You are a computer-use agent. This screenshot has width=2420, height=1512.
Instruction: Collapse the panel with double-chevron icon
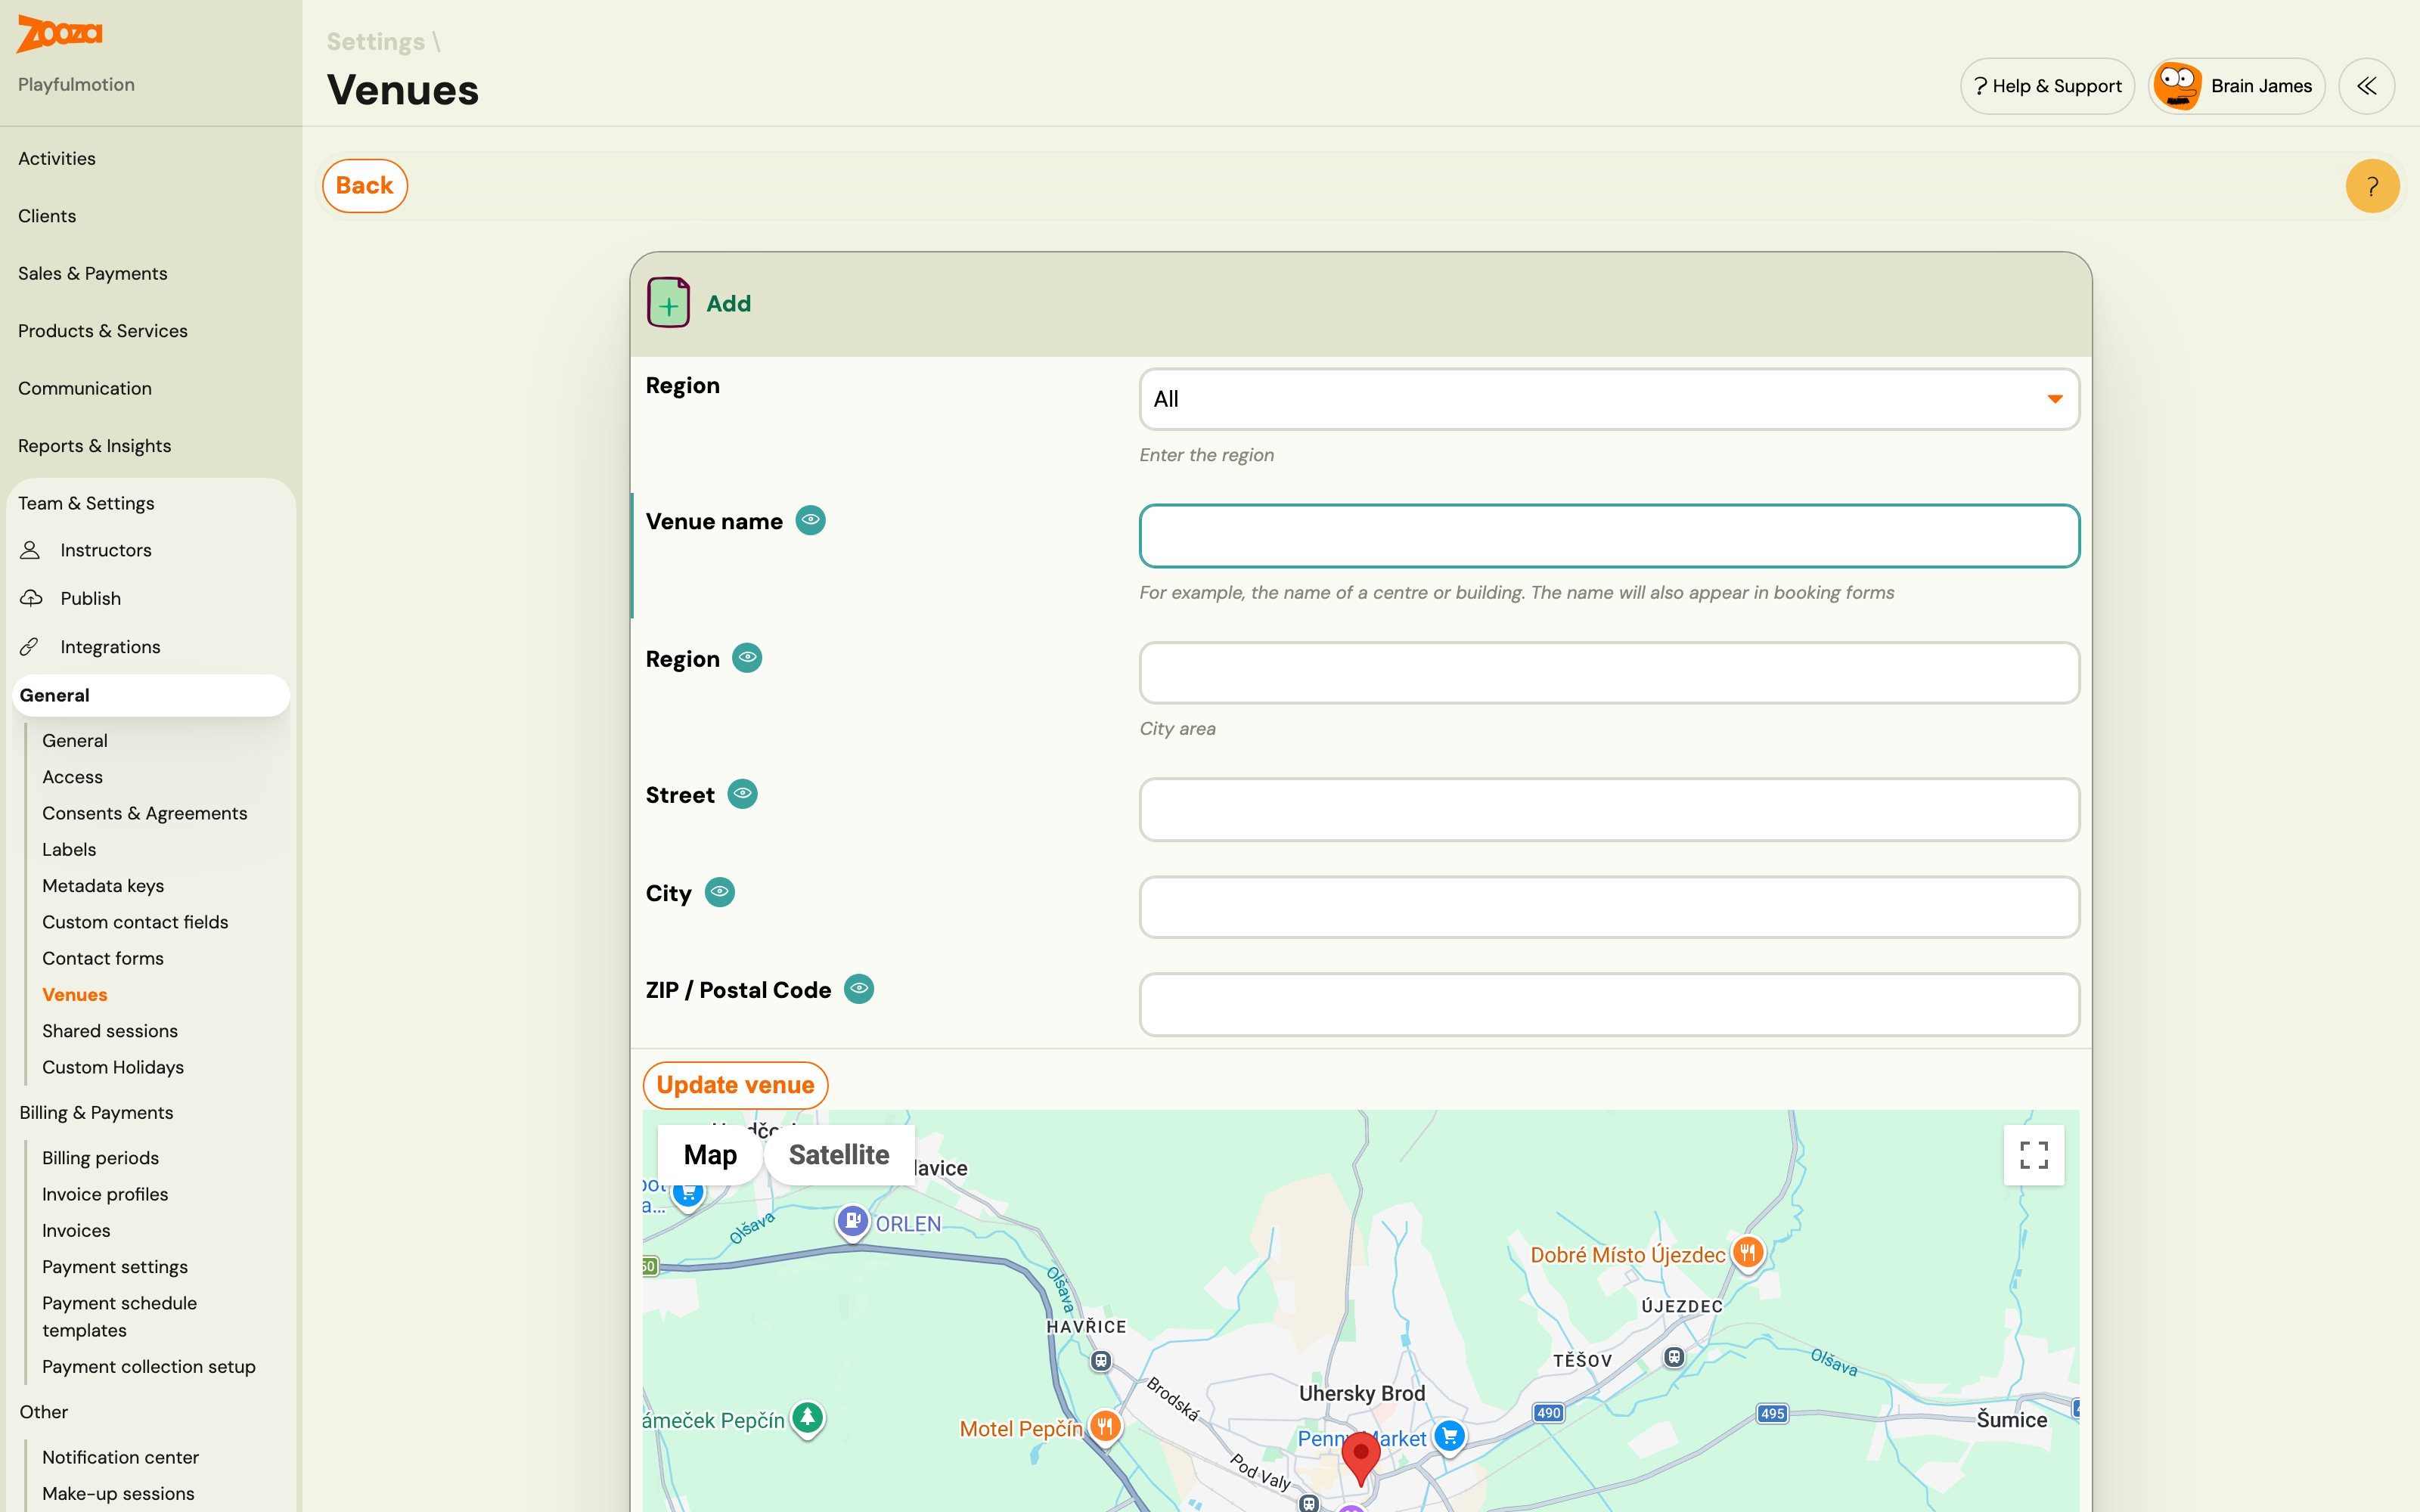pyautogui.click(x=2366, y=86)
